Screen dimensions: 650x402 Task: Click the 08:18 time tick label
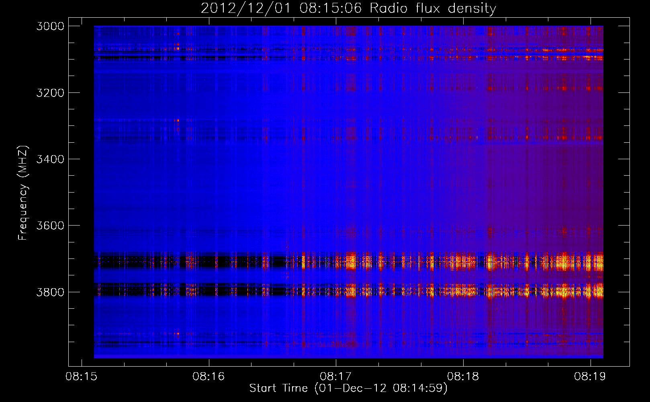(463, 376)
